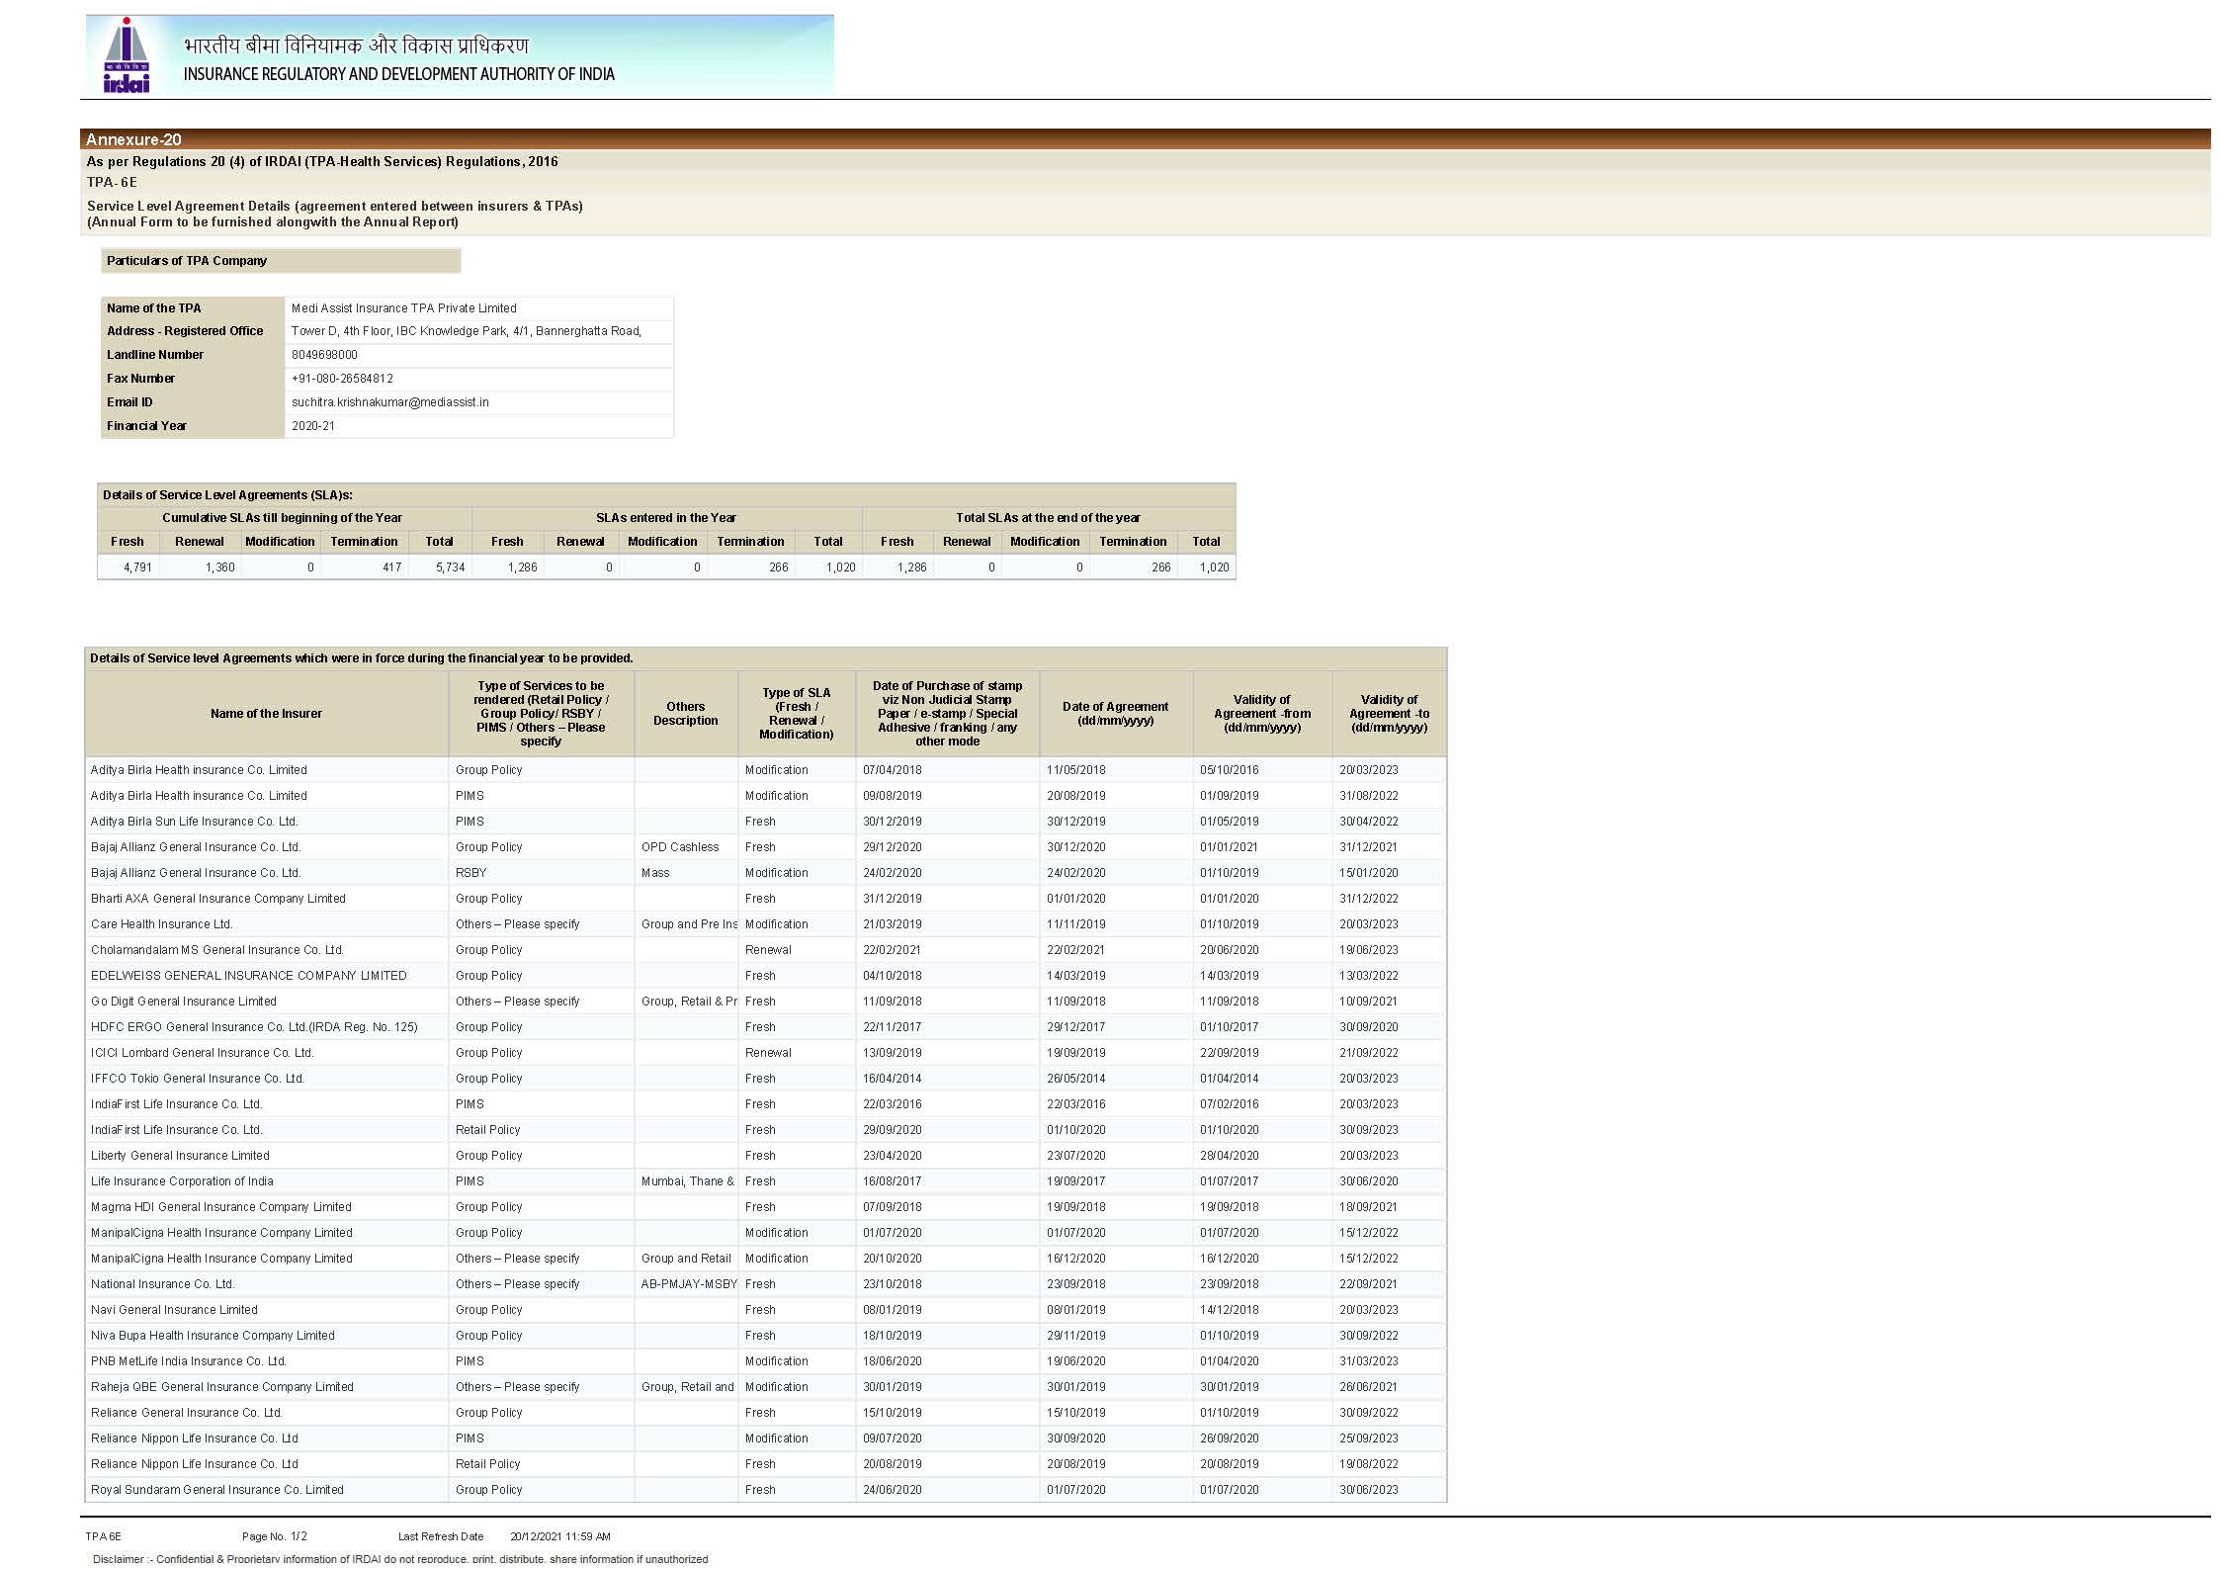The width and height of the screenshot is (2220, 1570).
Task: Click 'Niva Bupa Health Insurance Company Limited' name
Action: tap(213, 1336)
